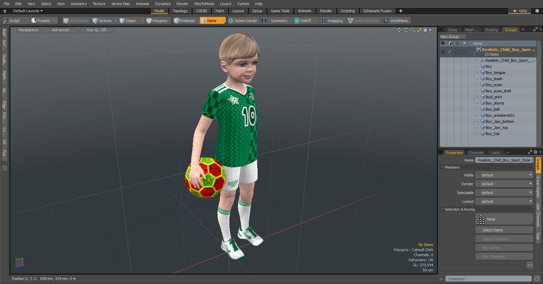543x284 pixels.
Task: Click the Boy_hair mesh item icon
Action: 483,134
